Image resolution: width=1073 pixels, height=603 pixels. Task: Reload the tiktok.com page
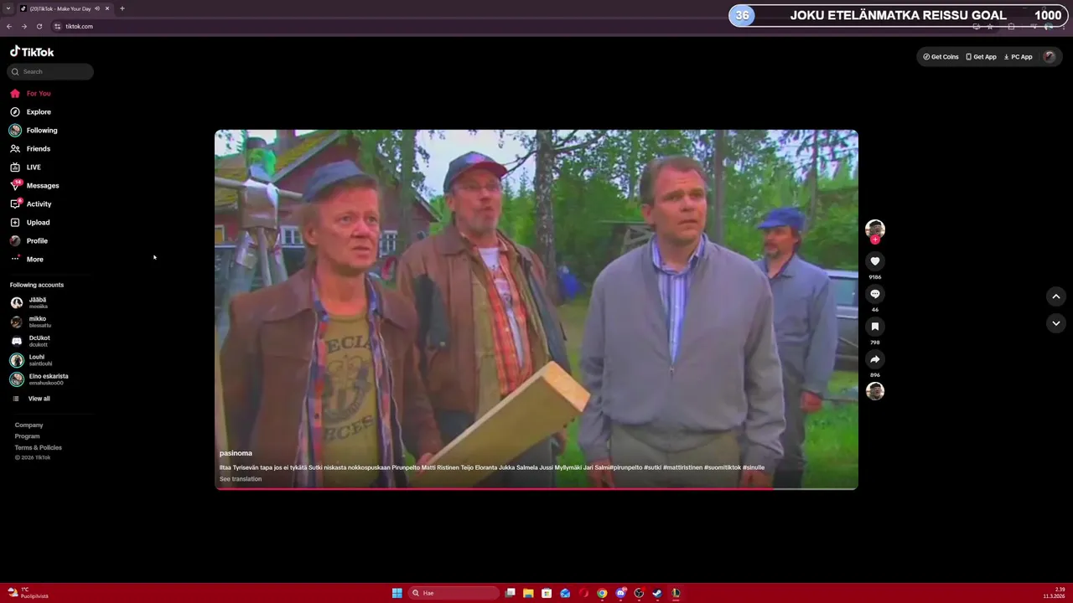pyautogui.click(x=39, y=26)
